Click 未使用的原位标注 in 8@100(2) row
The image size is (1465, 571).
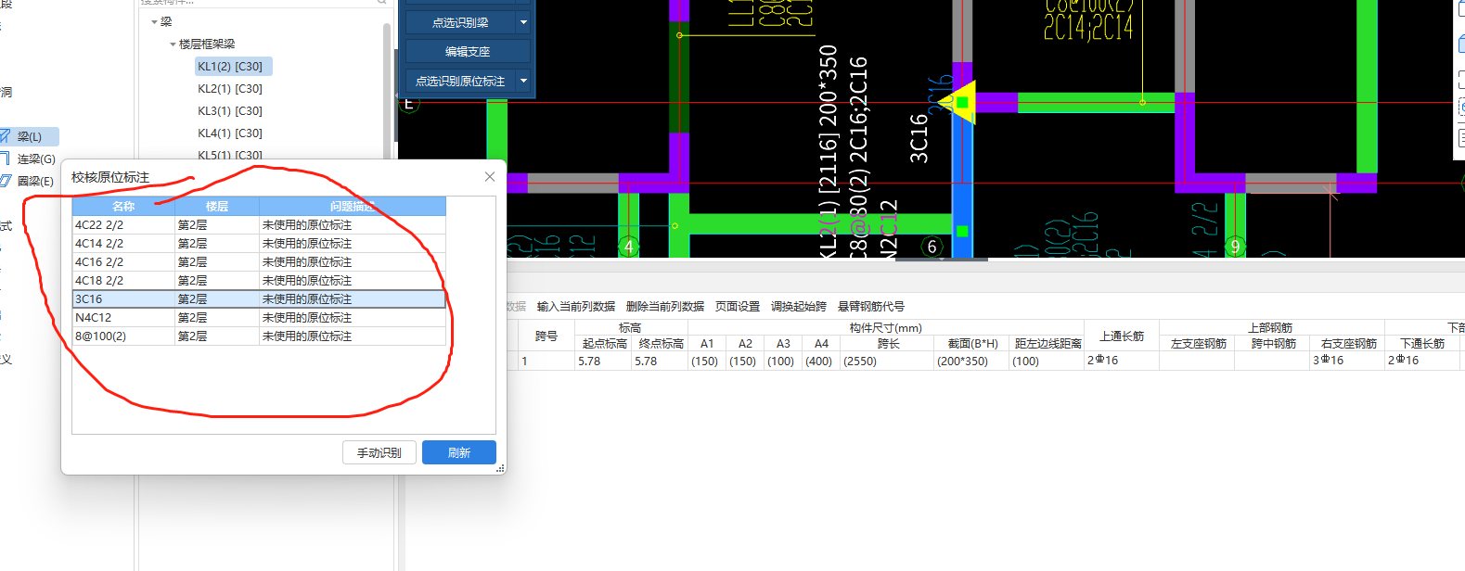[x=353, y=336]
